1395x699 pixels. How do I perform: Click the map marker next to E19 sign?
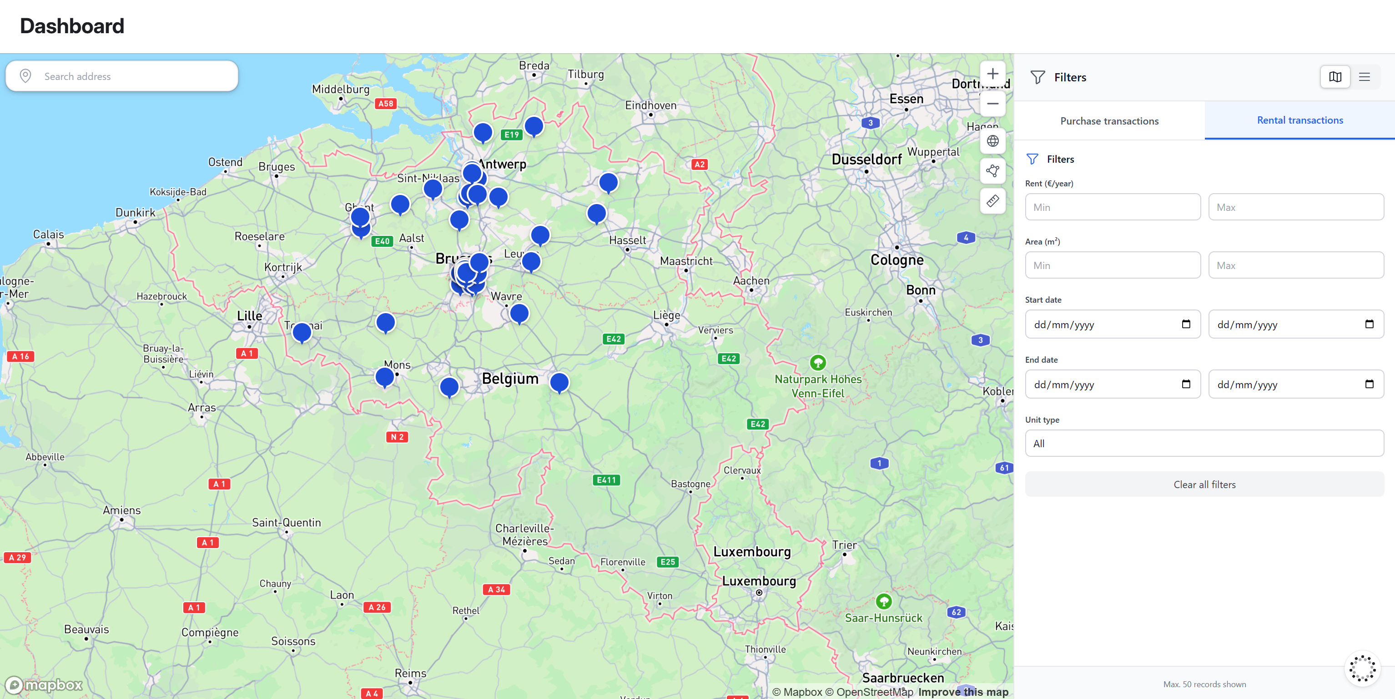pyautogui.click(x=483, y=133)
